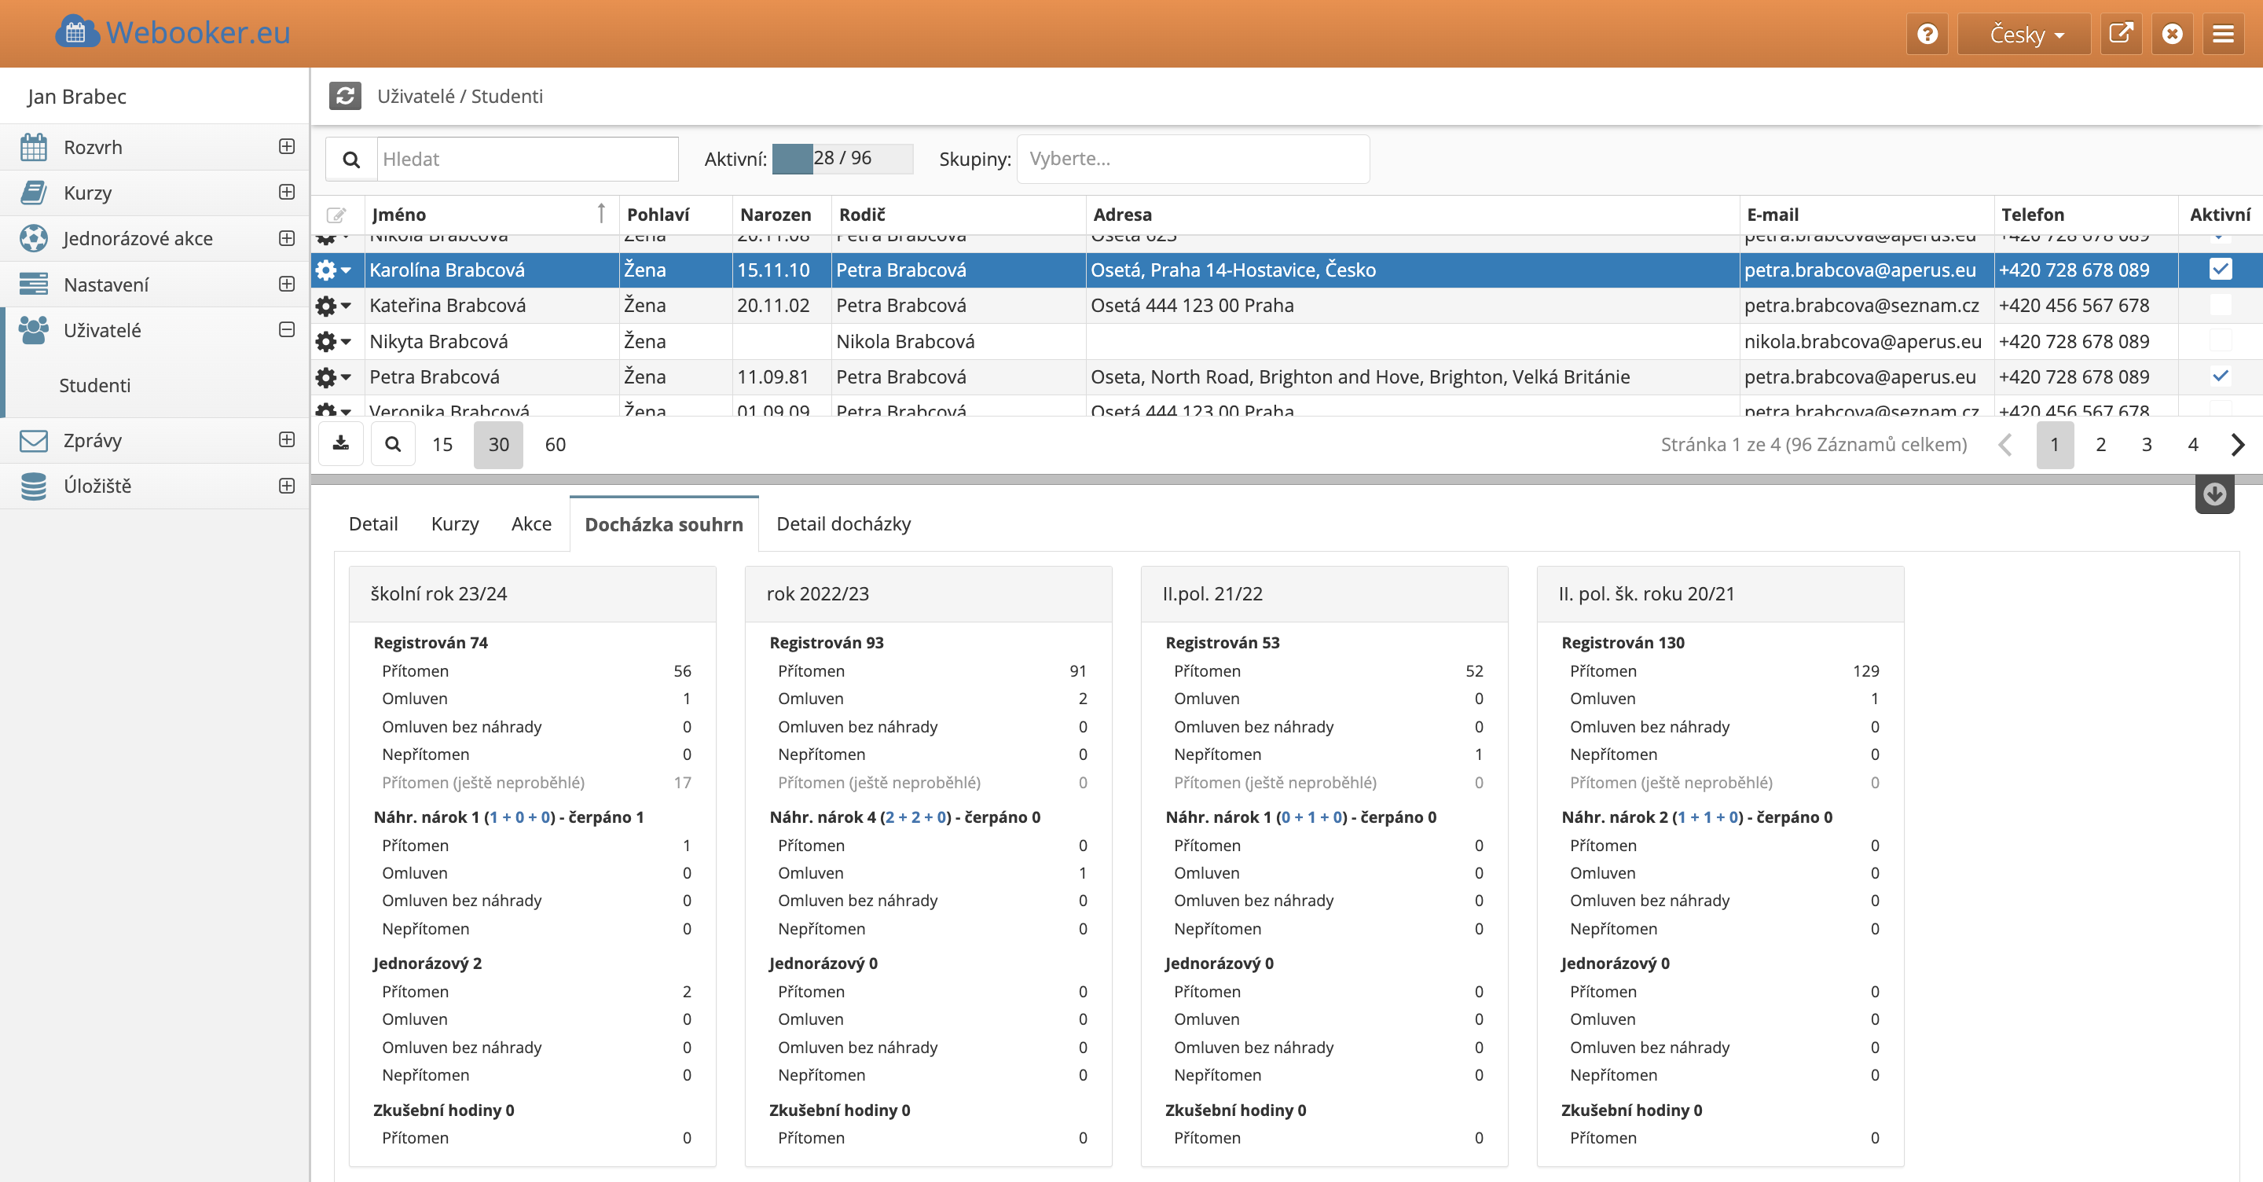Click the open-in-new-window icon in the header

(2120, 33)
